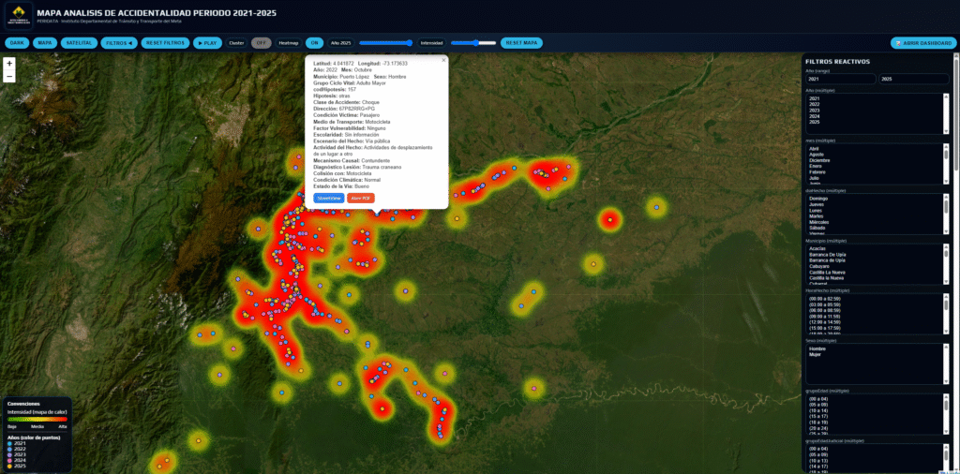Viewport: 960px width, 474px height.
Task: Select Cabuyaro in Municipio list
Action: click(875, 266)
